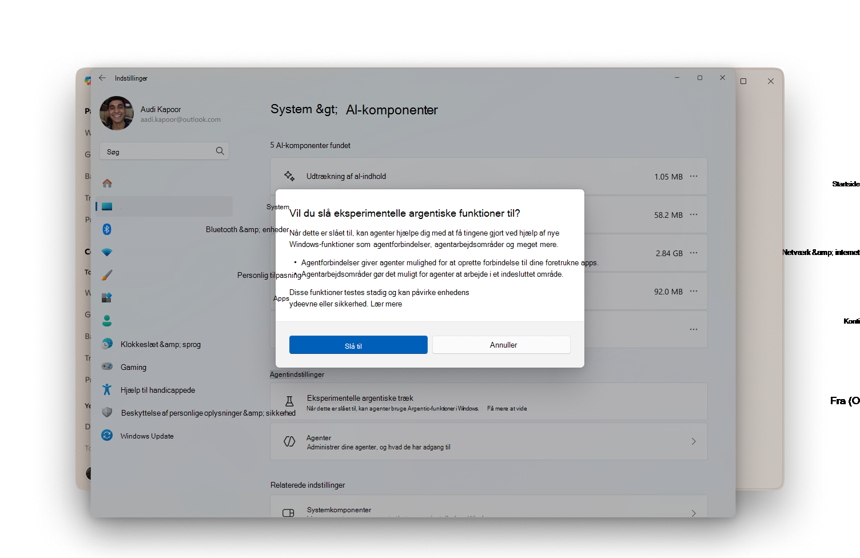Open the Apps icon in sidebar

[107, 298]
